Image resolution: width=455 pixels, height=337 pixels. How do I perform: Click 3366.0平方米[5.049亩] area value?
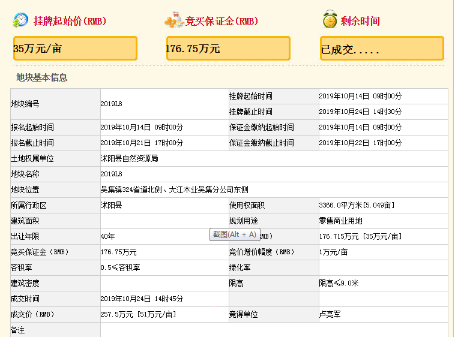click(x=357, y=206)
